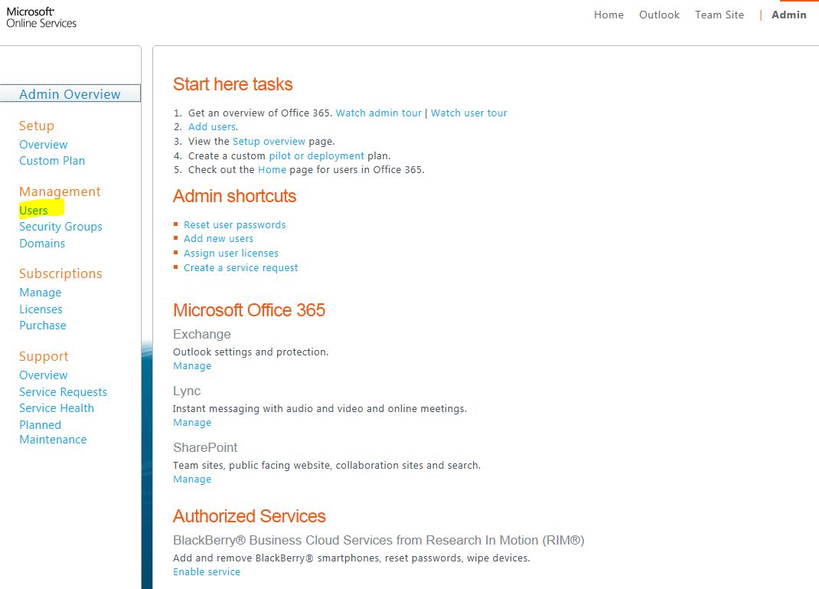Open Security Groups under Management
This screenshot has width=819, height=589.
60,227
